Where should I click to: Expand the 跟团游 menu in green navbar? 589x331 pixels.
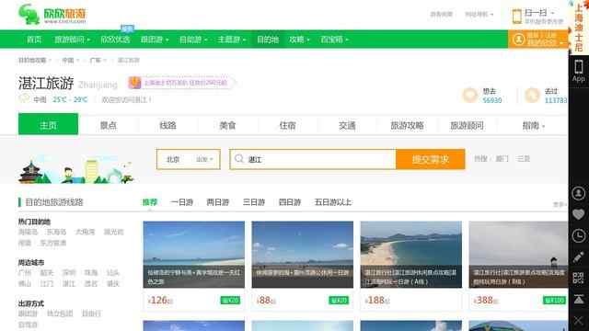(155, 40)
